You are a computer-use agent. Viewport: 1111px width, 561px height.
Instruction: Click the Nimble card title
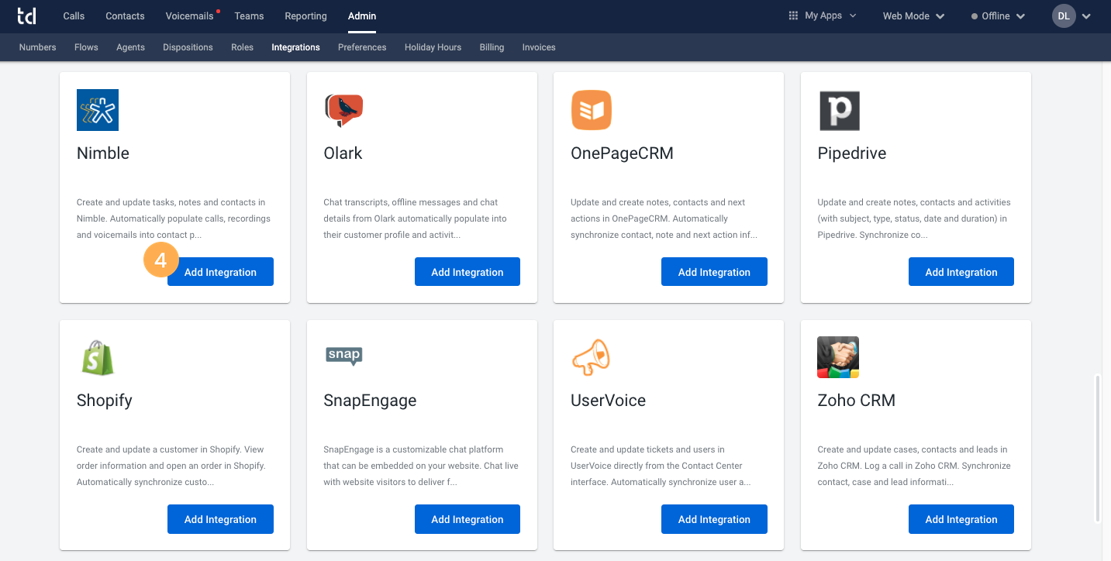coord(103,153)
